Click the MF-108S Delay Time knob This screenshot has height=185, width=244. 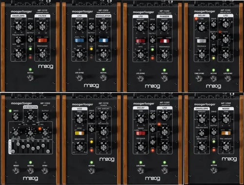click(141, 120)
